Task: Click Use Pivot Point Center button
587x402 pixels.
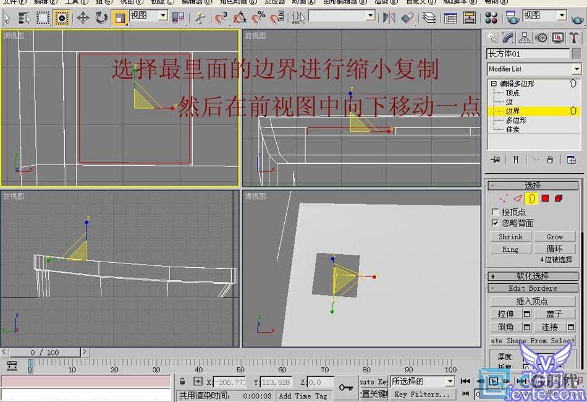Action: (178, 17)
